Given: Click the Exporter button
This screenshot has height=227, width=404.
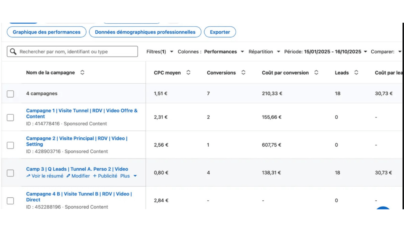Looking at the screenshot, I should coord(220,32).
